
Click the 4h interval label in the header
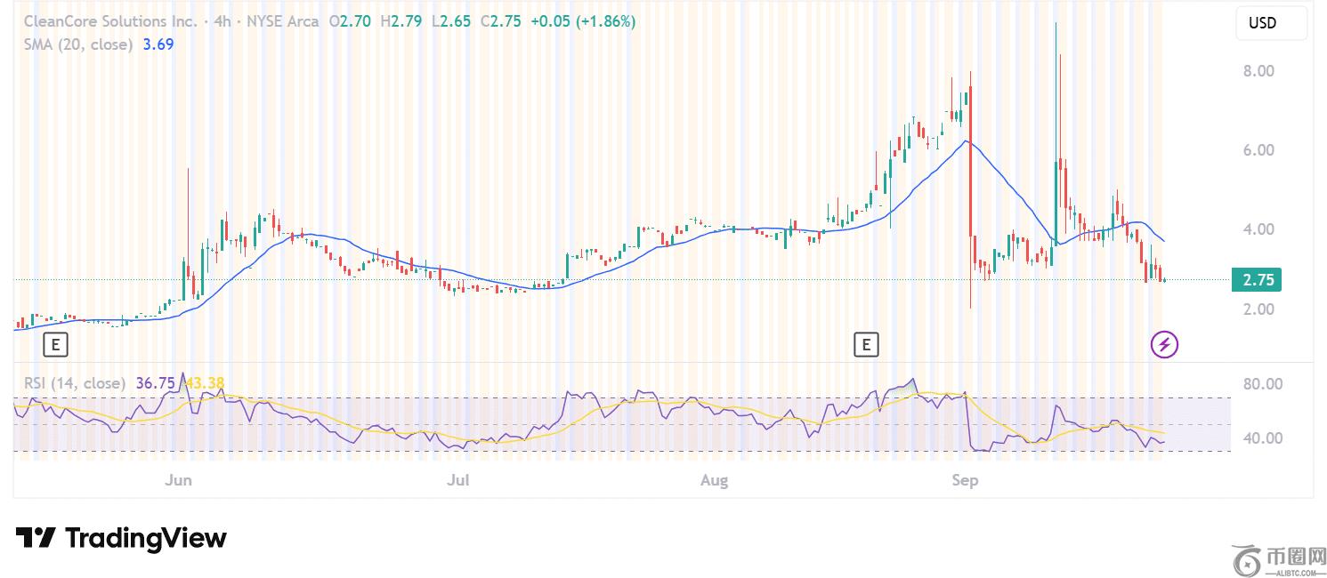(x=223, y=21)
